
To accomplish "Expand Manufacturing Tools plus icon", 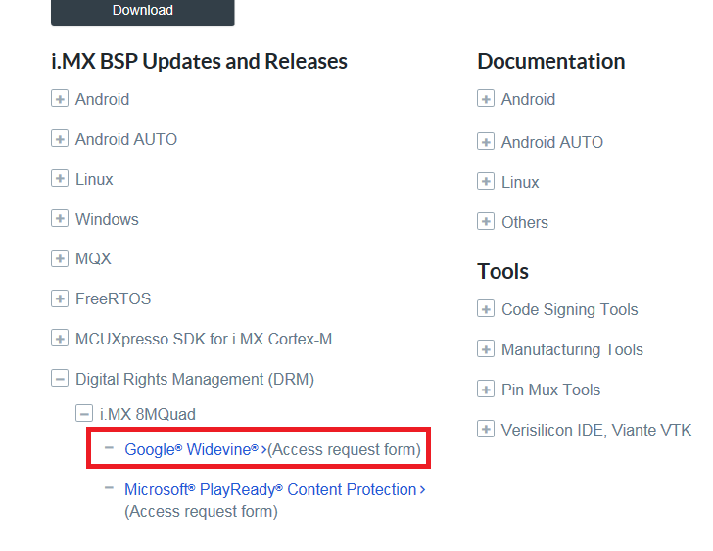I will [x=486, y=349].
